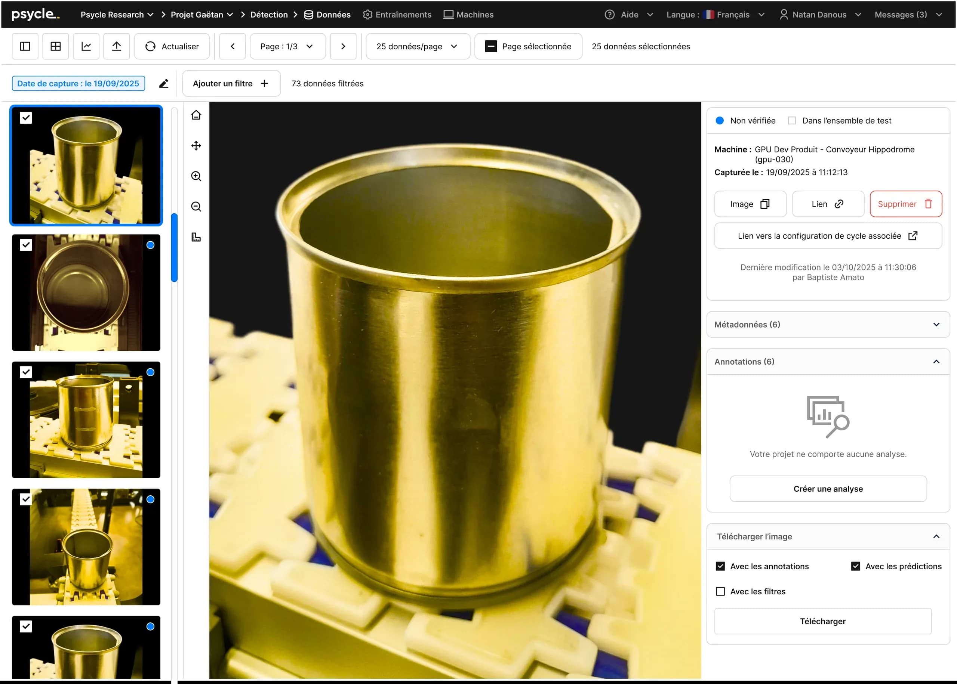Viewport: 957px width, 684px height.
Task: Uncheck Avec les annotations
Action: (720, 566)
